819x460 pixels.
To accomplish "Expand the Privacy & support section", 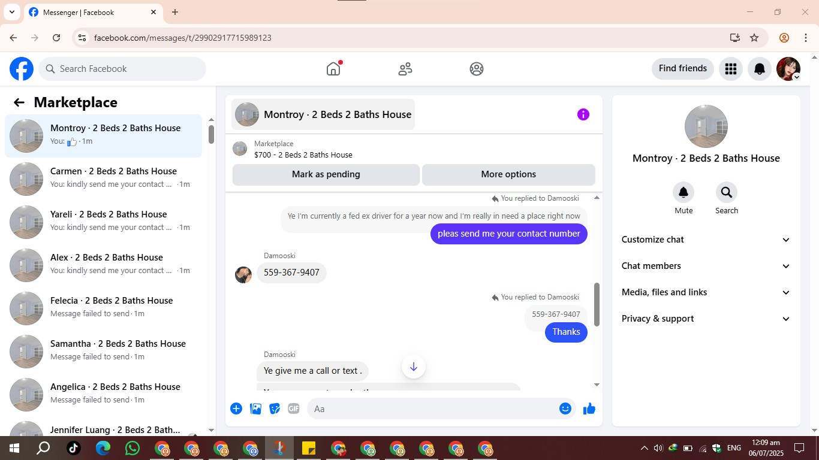I will click(x=706, y=319).
